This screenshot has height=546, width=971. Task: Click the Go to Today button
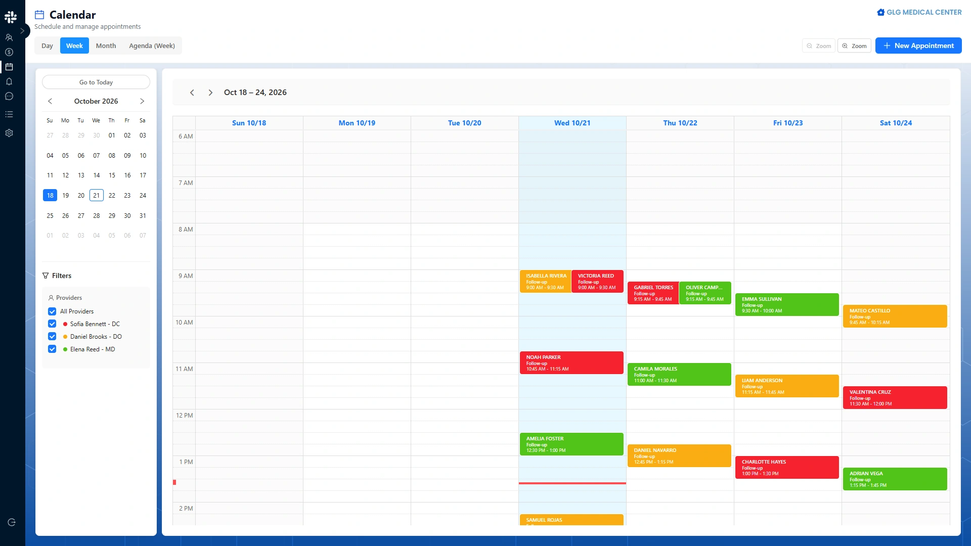pos(96,82)
